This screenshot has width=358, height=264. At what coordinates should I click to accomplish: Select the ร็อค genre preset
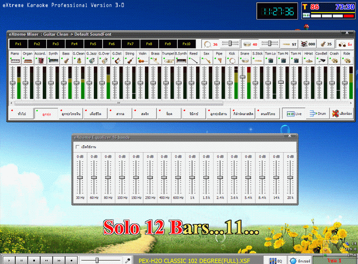tap(169, 113)
